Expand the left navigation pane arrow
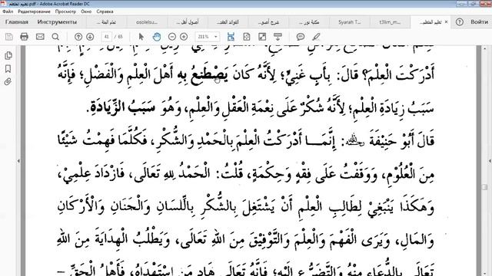The height and width of the screenshot is (276, 492). [x=18, y=161]
